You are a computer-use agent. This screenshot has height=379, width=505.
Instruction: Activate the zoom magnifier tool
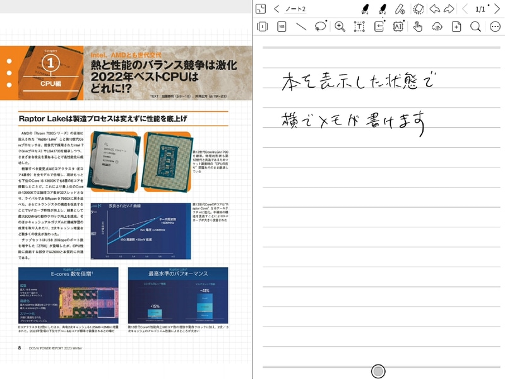pos(338,27)
